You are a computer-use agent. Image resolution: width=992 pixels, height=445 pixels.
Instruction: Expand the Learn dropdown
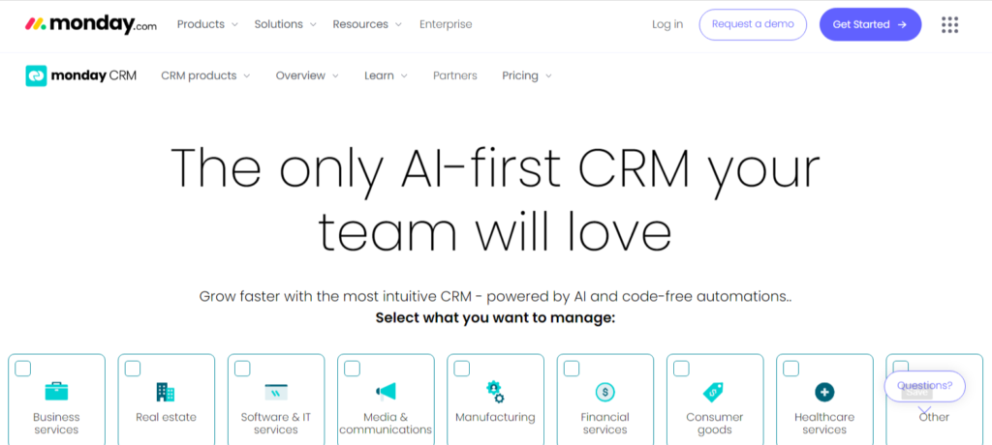(x=386, y=75)
